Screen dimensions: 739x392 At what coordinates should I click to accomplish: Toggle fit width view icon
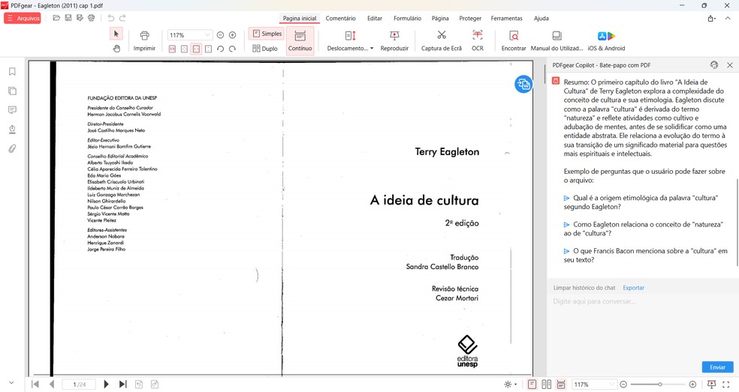tap(196, 49)
